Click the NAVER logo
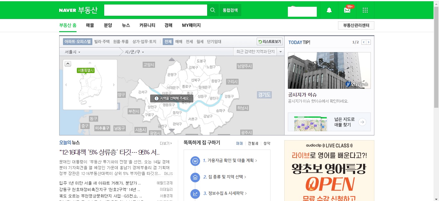439x201 pixels. [68, 10]
